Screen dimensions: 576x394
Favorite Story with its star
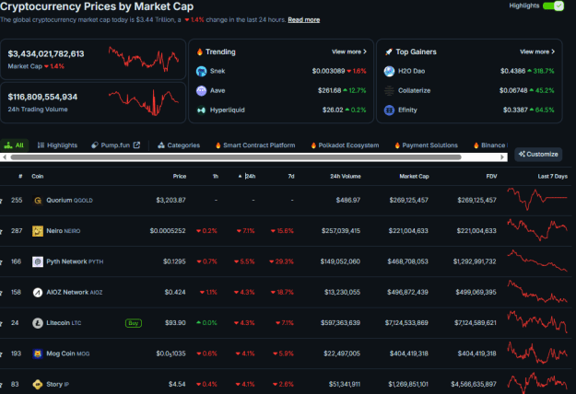(1, 385)
